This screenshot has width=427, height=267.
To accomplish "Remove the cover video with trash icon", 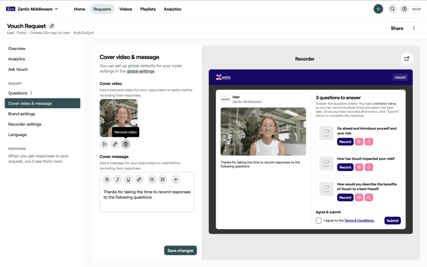I will 126,144.
